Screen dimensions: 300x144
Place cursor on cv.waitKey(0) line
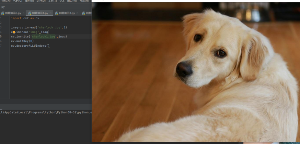pyautogui.click(x=22, y=41)
